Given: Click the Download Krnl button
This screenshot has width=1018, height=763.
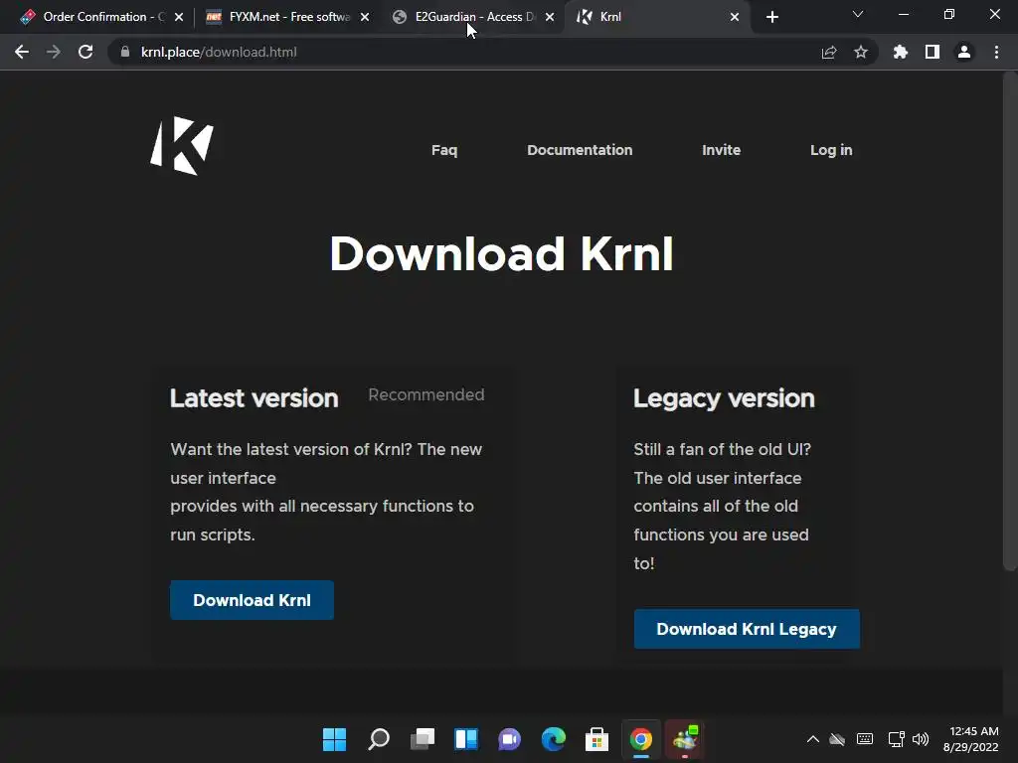Looking at the screenshot, I should (x=252, y=600).
